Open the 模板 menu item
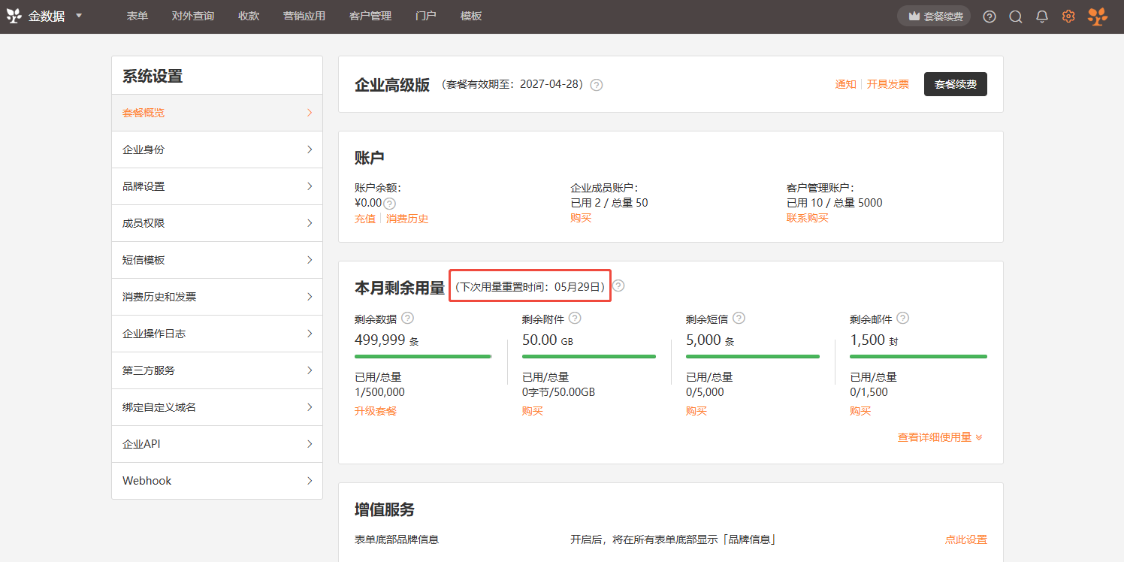The height and width of the screenshot is (562, 1124). pyautogui.click(x=471, y=17)
